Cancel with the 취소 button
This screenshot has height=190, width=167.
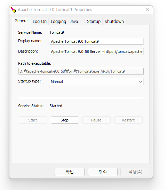pos(103,172)
